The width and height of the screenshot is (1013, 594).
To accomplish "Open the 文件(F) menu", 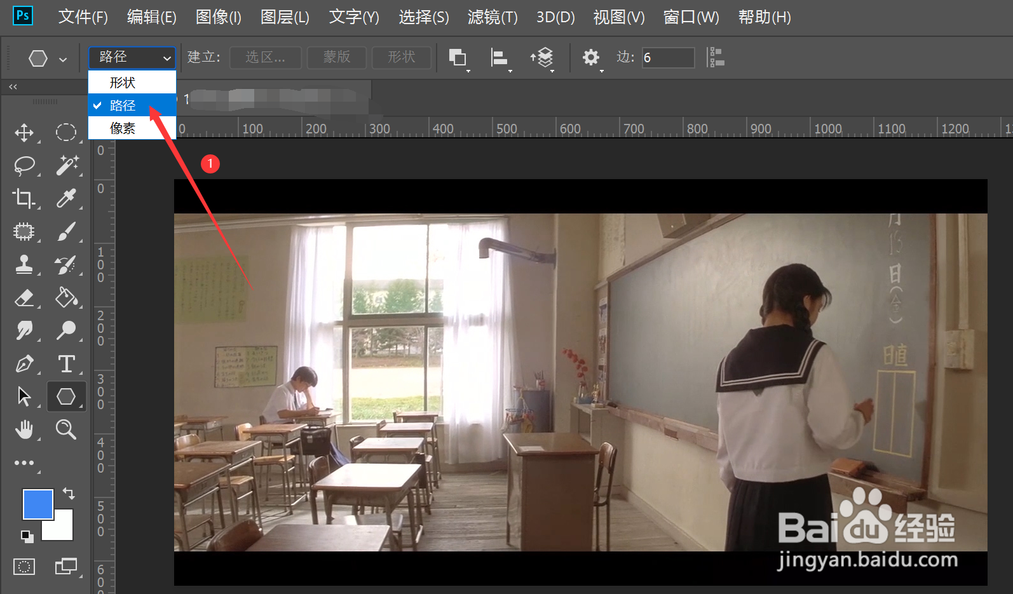I will point(83,17).
